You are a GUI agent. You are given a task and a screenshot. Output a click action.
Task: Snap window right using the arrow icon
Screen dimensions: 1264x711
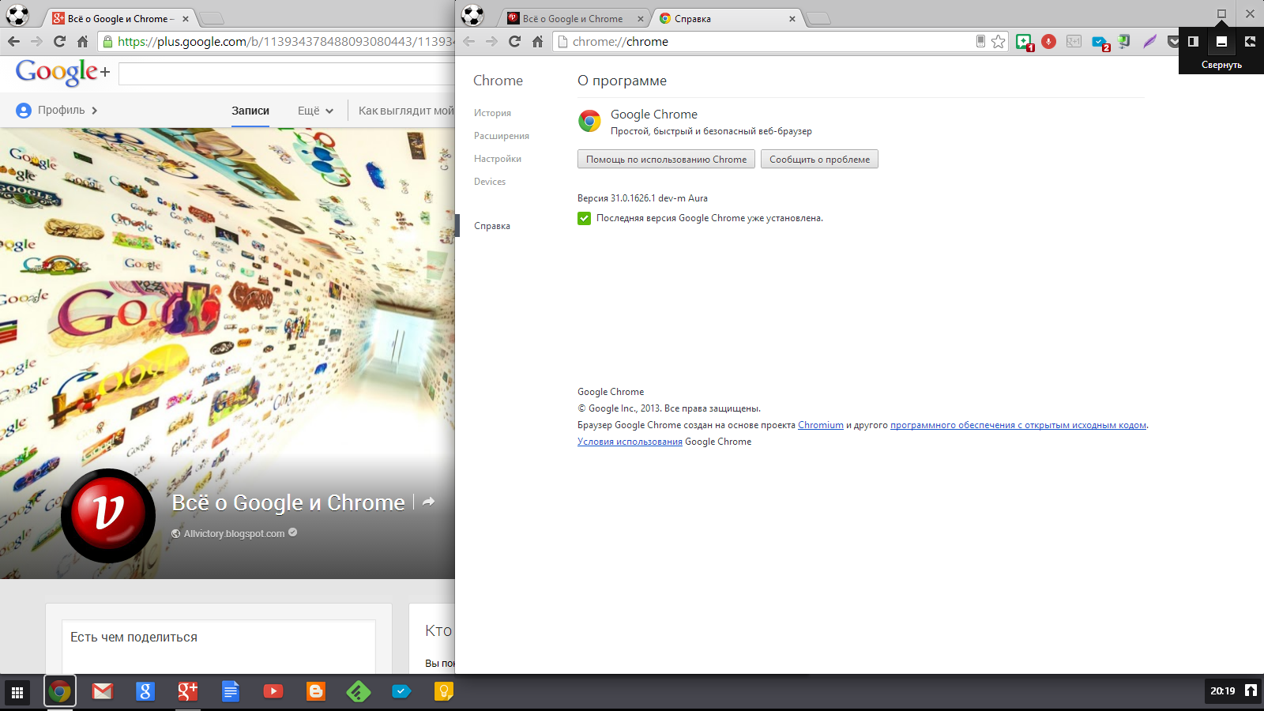pos(1250,42)
